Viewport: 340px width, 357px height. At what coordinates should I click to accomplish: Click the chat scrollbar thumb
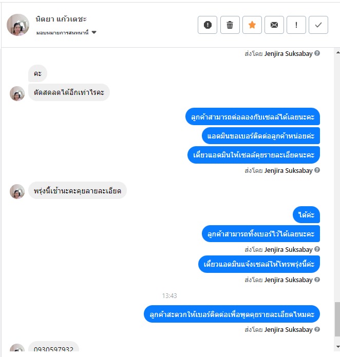point(337,319)
